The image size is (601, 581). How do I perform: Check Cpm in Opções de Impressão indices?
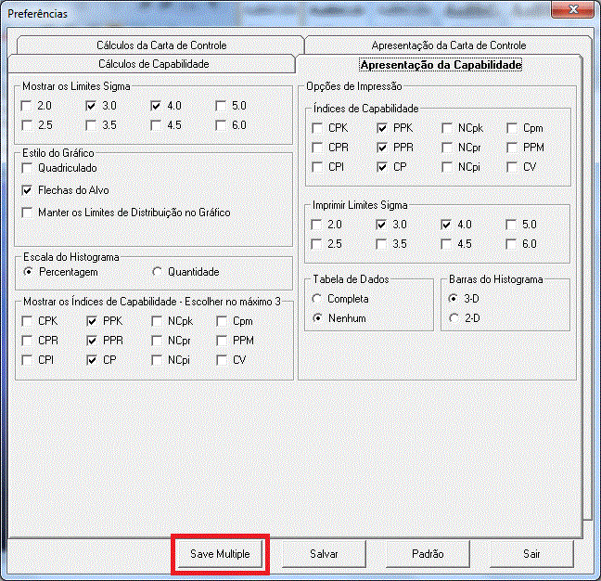(x=512, y=128)
